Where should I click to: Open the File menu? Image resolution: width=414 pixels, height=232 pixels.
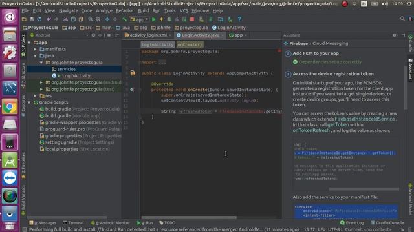tap(25, 11)
